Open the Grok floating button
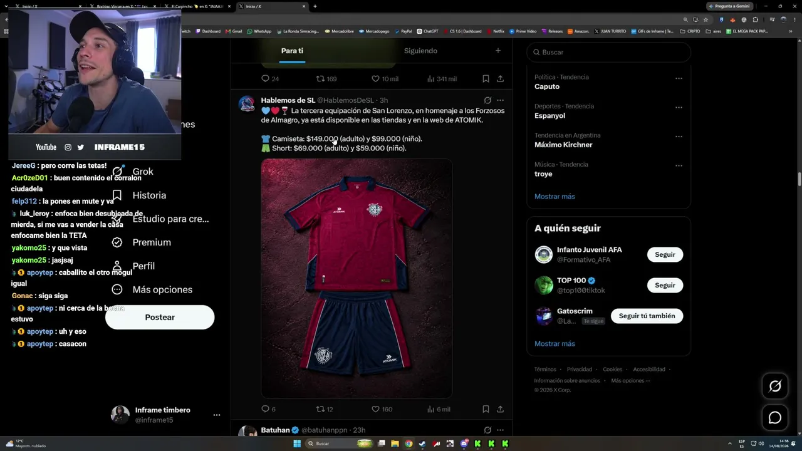The image size is (802, 451). tap(775, 386)
